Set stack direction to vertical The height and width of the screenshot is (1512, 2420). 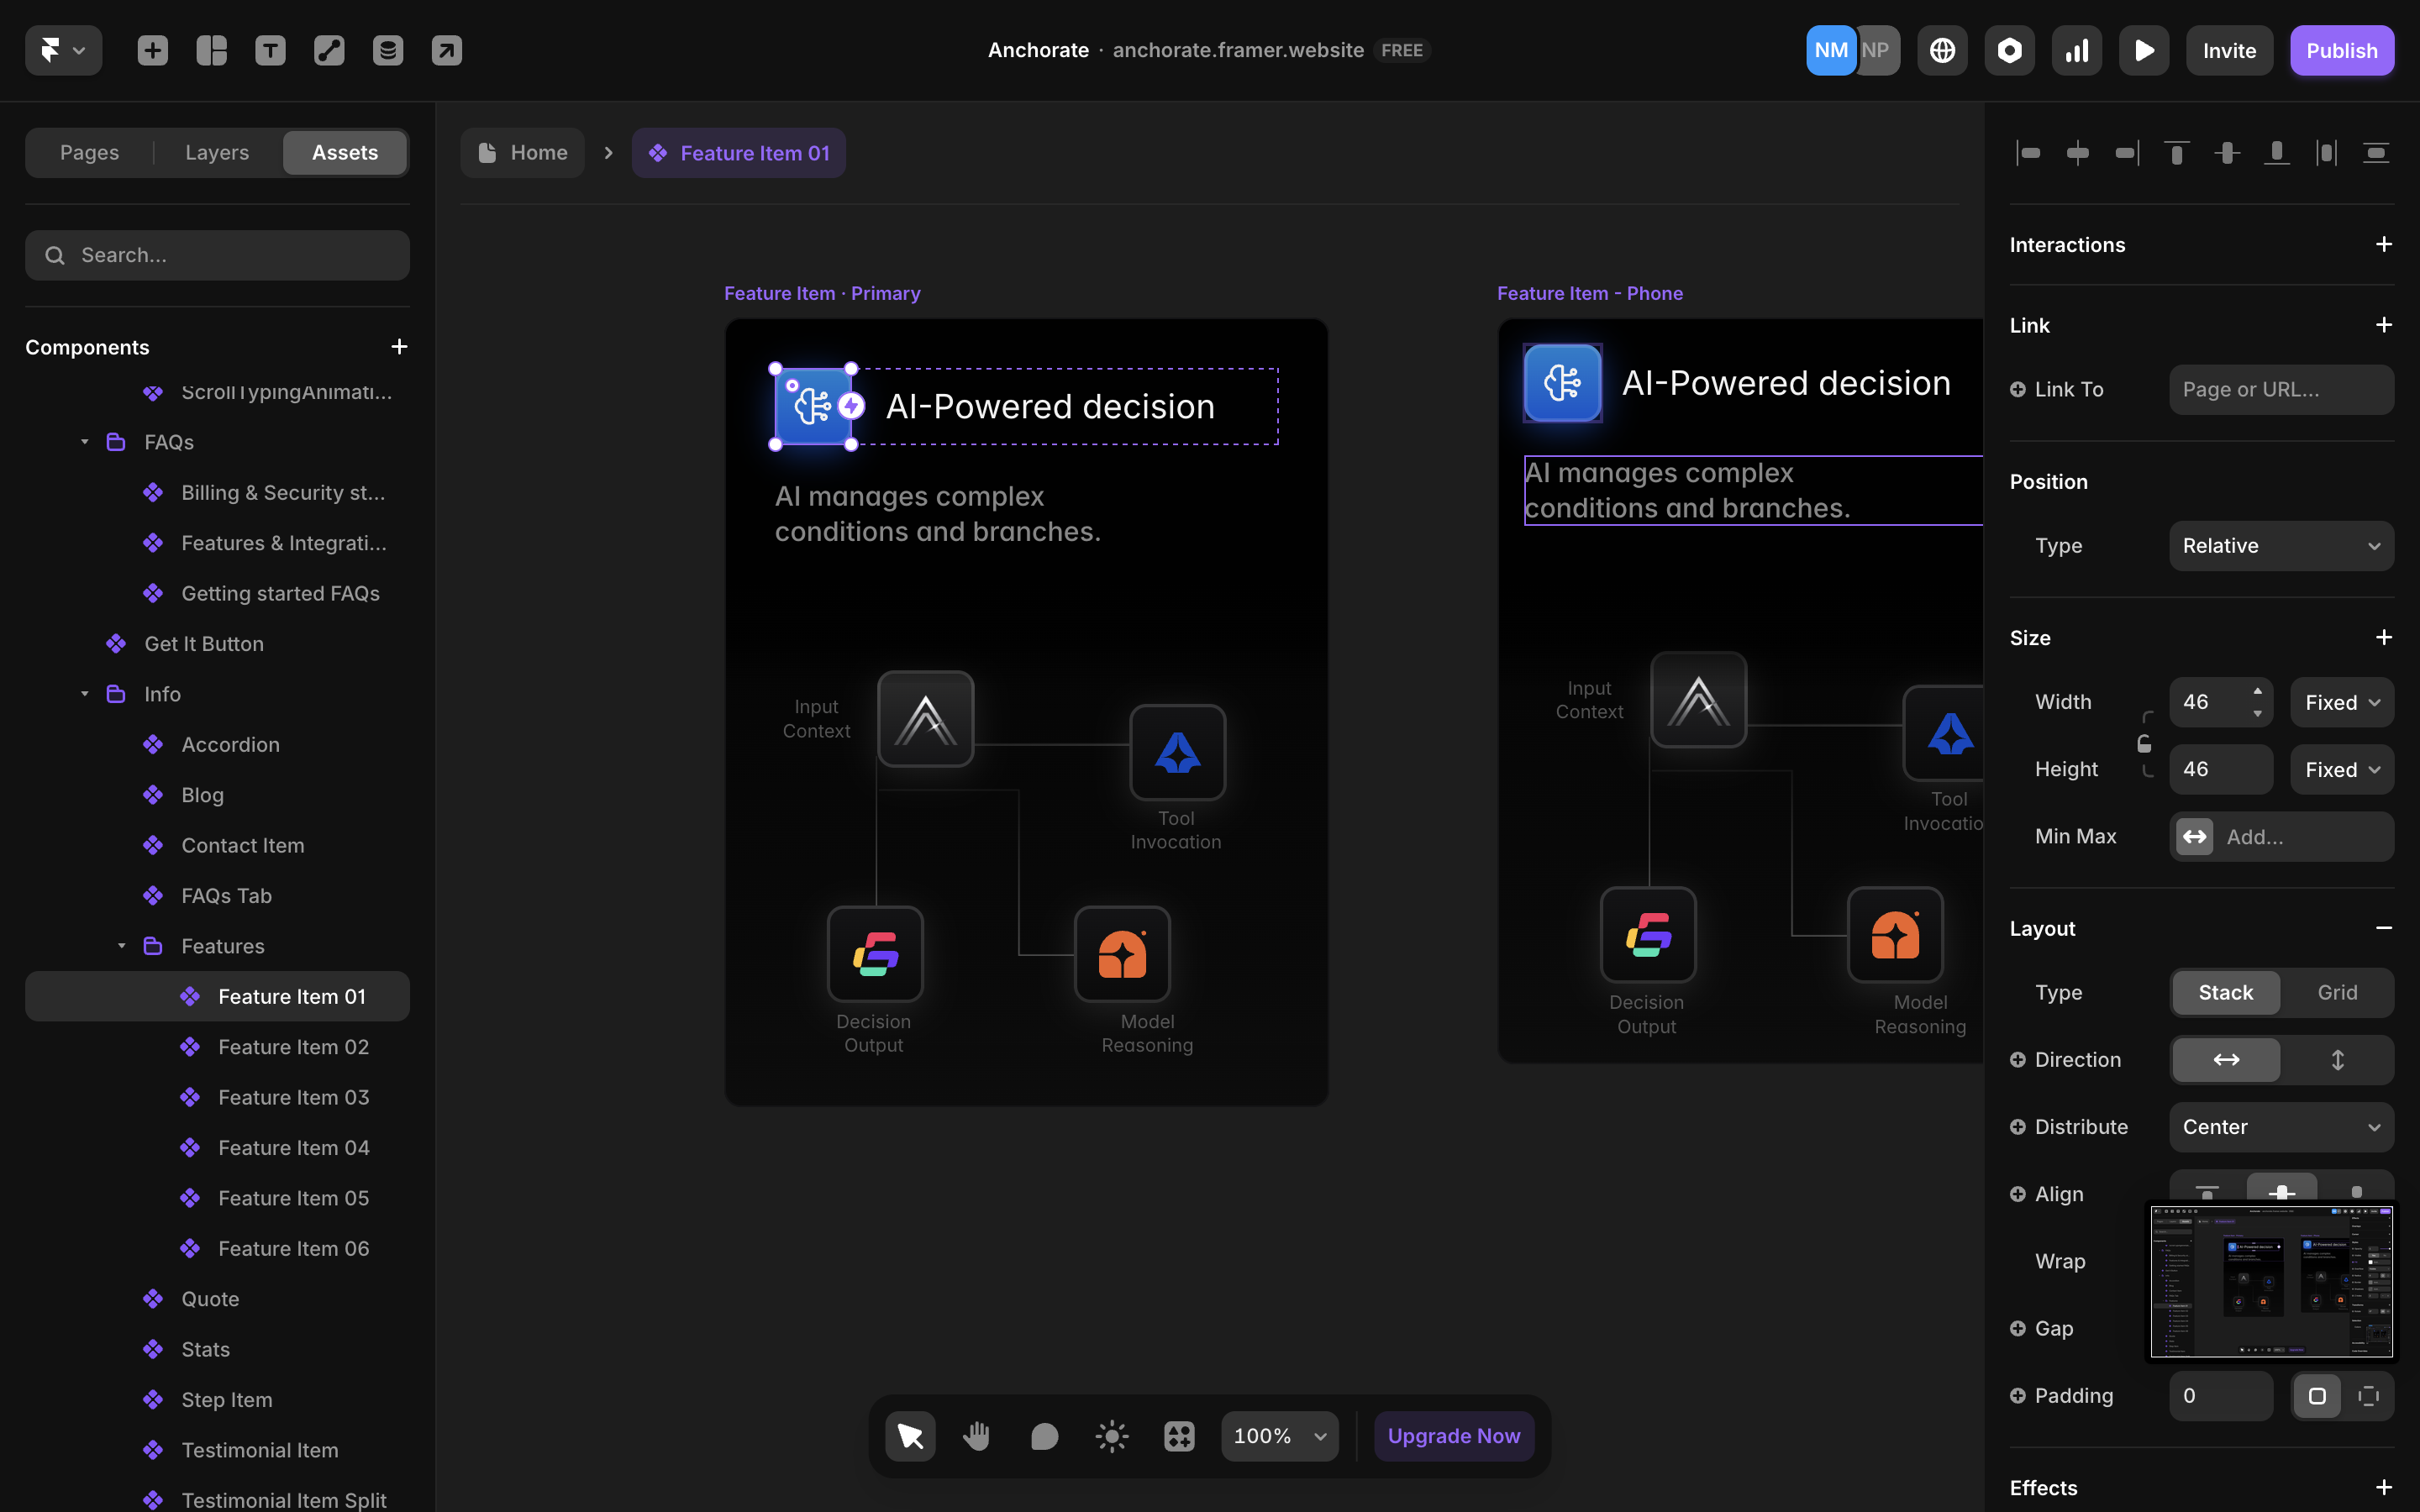pos(2337,1059)
